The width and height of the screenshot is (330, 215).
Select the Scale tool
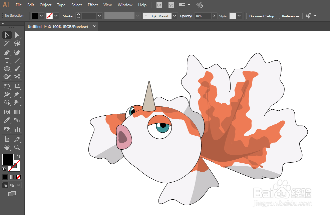[17, 86]
